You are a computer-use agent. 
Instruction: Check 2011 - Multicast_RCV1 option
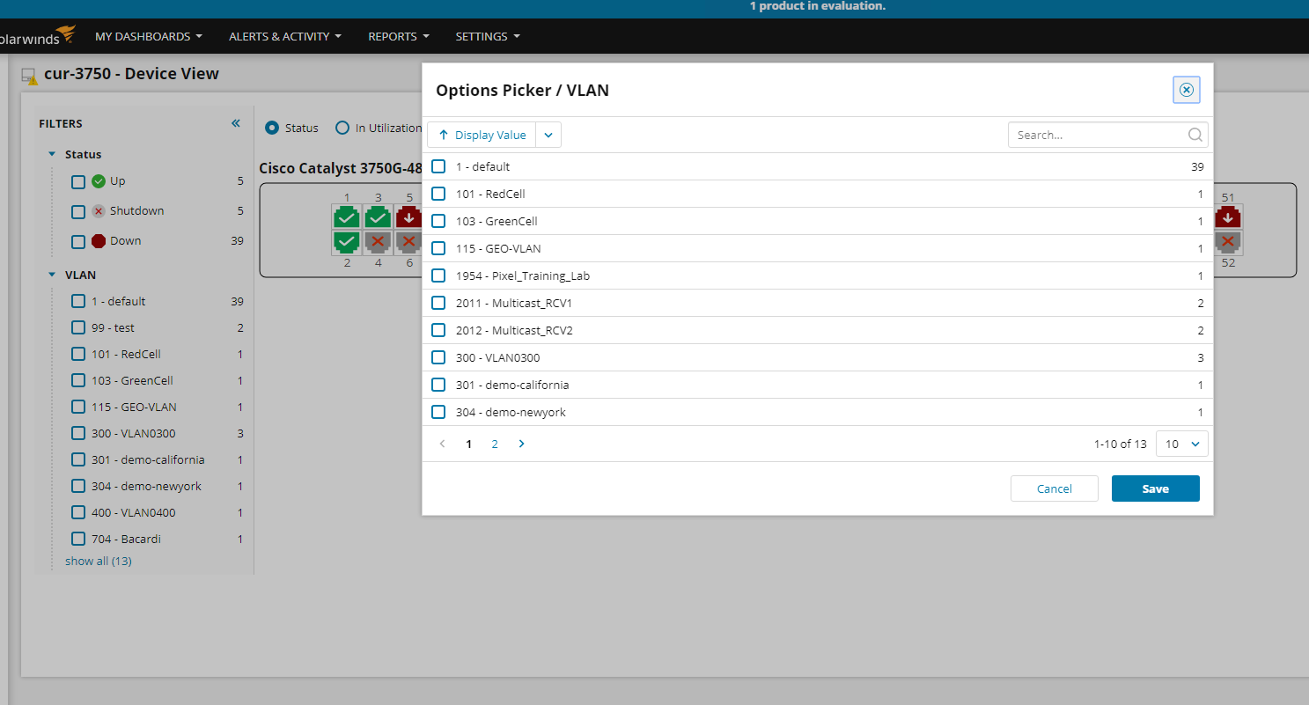pyautogui.click(x=438, y=303)
